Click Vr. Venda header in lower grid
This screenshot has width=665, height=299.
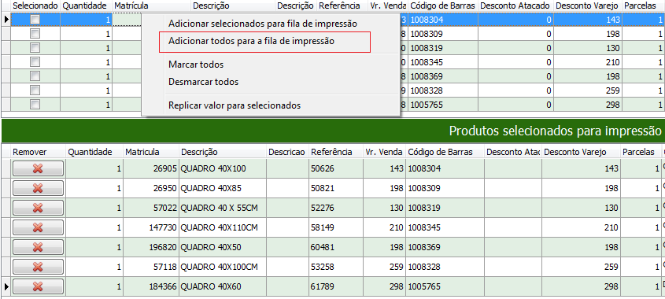click(x=384, y=152)
